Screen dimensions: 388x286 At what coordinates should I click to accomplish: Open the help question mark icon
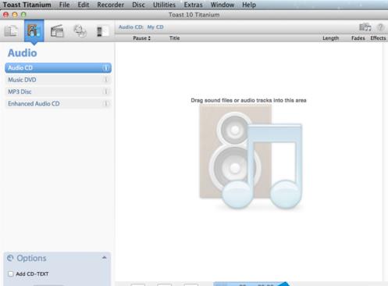[x=380, y=27]
